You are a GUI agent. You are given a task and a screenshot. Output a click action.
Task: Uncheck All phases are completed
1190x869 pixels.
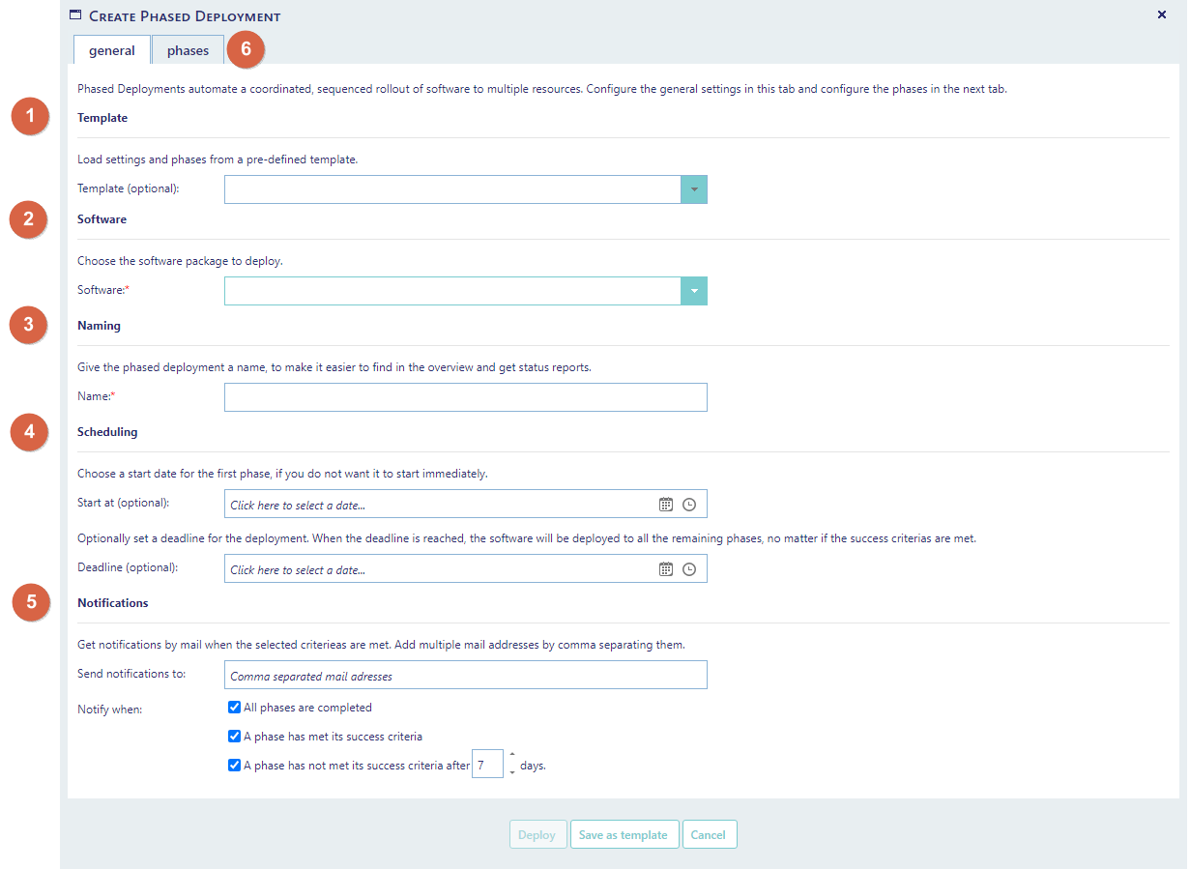[x=234, y=708]
